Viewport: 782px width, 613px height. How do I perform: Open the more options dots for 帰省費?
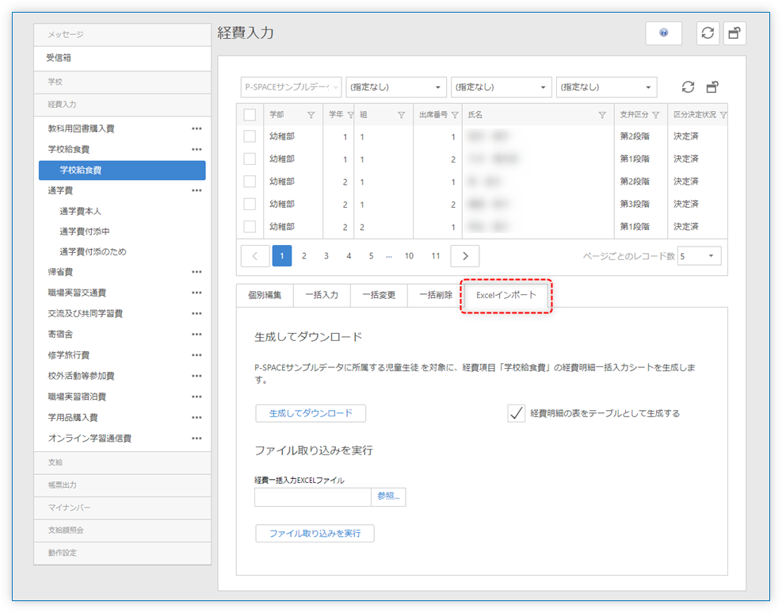click(x=196, y=272)
